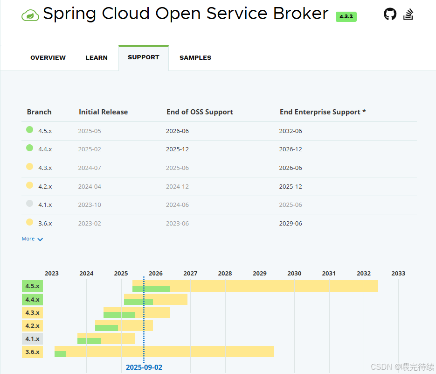The width and height of the screenshot is (436, 374).
Task: Click the 4.3.2 version badge
Action: pyautogui.click(x=346, y=17)
